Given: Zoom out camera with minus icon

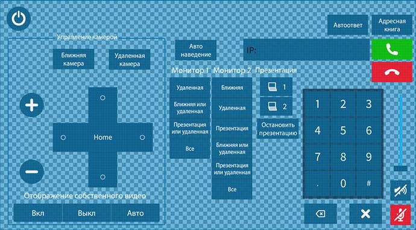Looking at the screenshot, I should tap(32, 171).
